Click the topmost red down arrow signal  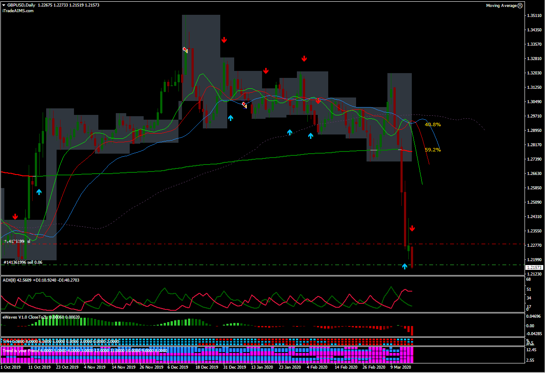coord(224,40)
